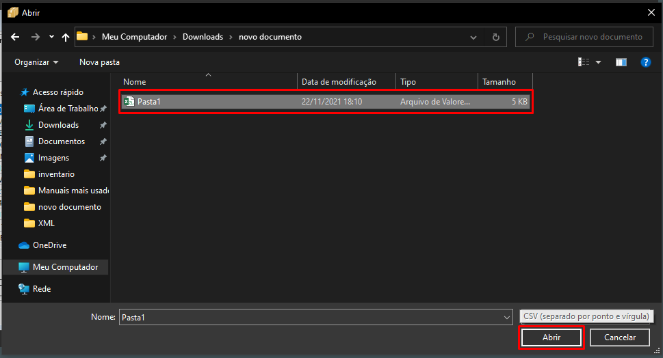
Task: Click the pin icon beside Documentos
Action: [103, 142]
